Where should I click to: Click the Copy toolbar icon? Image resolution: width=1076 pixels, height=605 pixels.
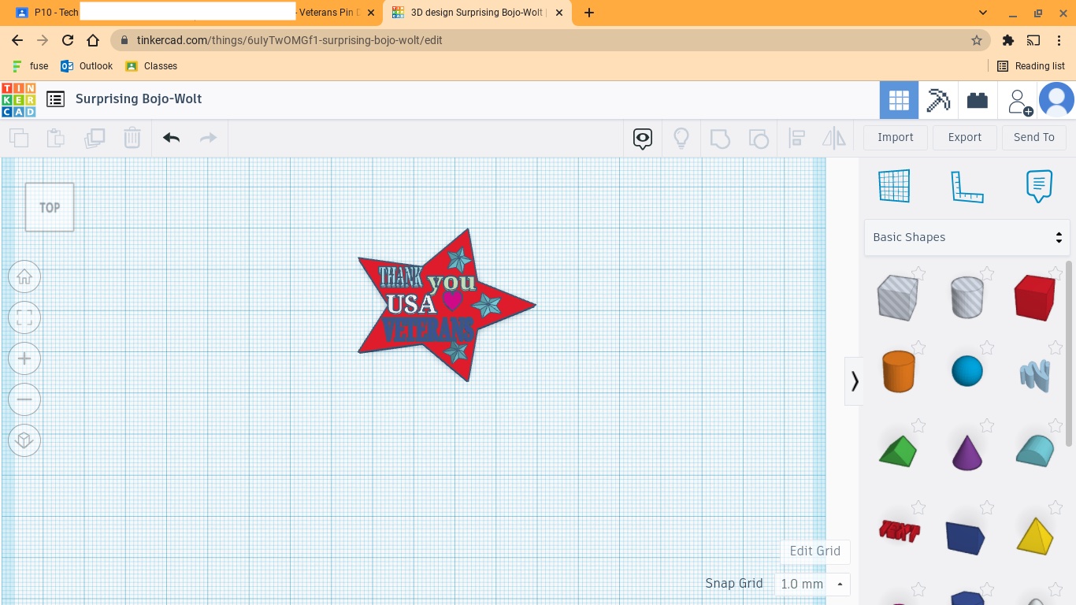(19, 138)
